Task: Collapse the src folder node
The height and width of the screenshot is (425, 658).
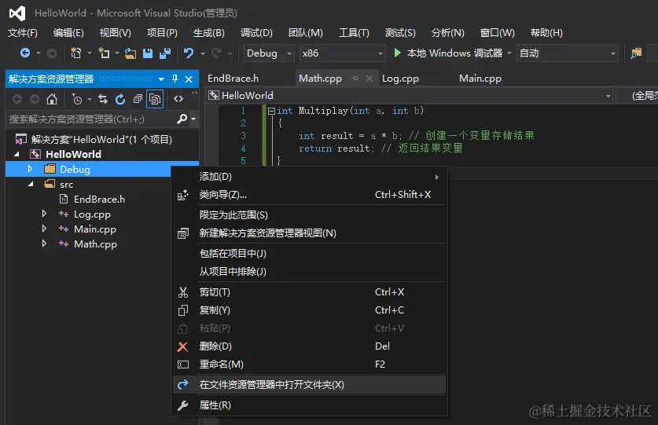Action: (31, 184)
